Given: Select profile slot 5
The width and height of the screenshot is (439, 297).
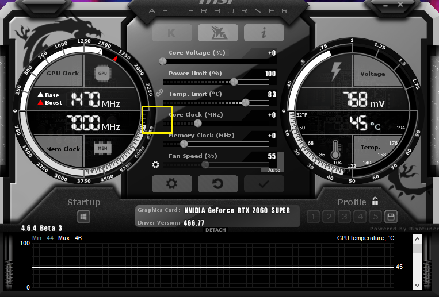Looking at the screenshot, I should [x=376, y=217].
